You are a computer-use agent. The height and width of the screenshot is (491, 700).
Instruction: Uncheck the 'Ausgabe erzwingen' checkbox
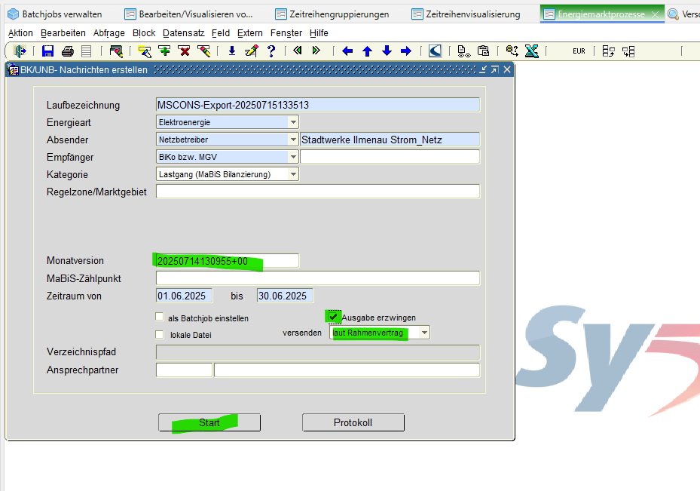pos(334,317)
